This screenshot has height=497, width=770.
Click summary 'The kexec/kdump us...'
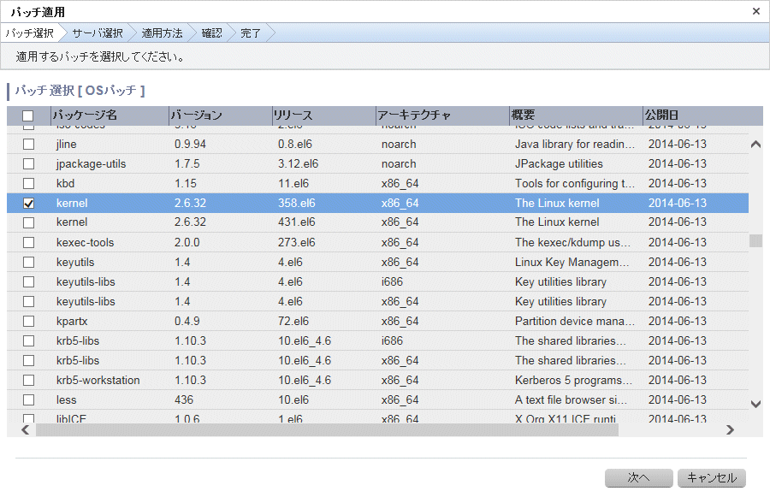[x=572, y=243]
